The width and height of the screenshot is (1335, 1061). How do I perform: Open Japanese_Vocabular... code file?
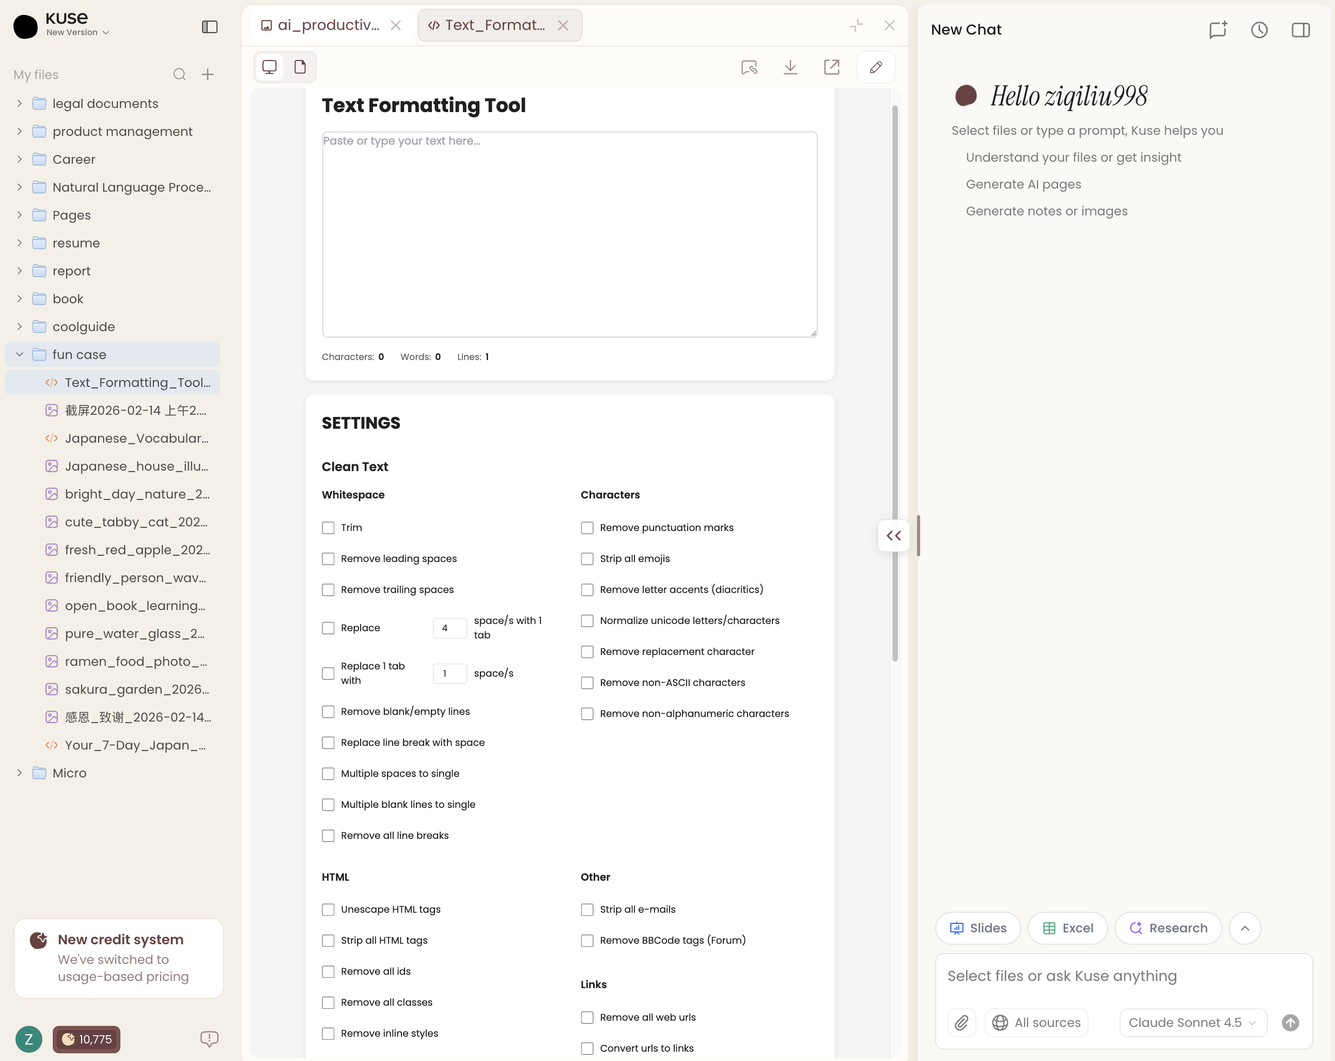click(x=113, y=438)
